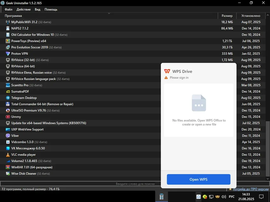Click the taskbar clock showing 14:33

coord(246,197)
